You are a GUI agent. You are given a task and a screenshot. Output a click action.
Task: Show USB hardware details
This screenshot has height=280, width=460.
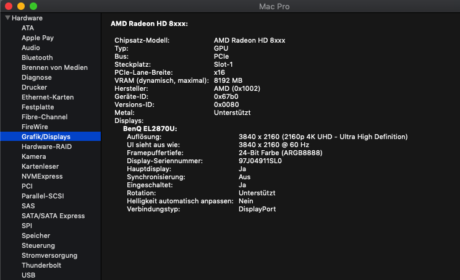[28, 275]
